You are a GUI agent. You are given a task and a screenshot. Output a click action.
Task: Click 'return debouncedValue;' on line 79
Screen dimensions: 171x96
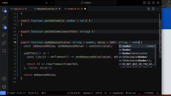pos(40,75)
